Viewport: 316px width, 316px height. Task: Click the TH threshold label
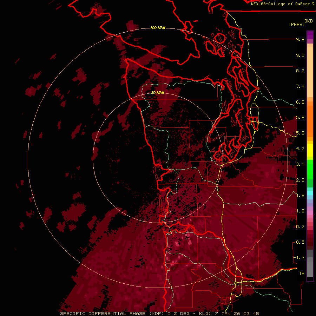click(302, 274)
